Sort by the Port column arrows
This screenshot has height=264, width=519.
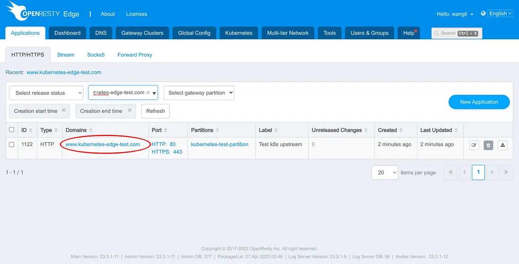165,130
